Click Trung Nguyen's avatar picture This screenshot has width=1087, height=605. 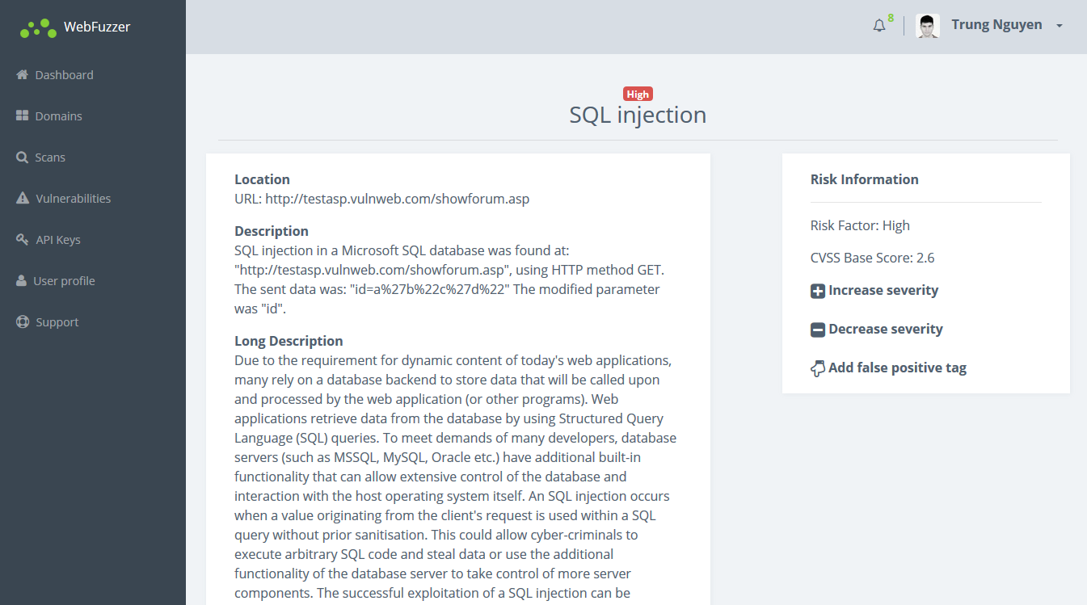pos(928,26)
